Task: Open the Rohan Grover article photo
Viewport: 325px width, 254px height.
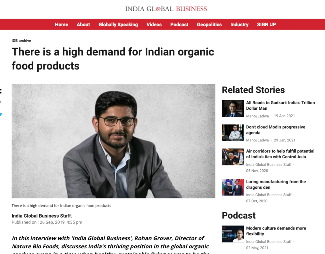Action: coord(113,141)
